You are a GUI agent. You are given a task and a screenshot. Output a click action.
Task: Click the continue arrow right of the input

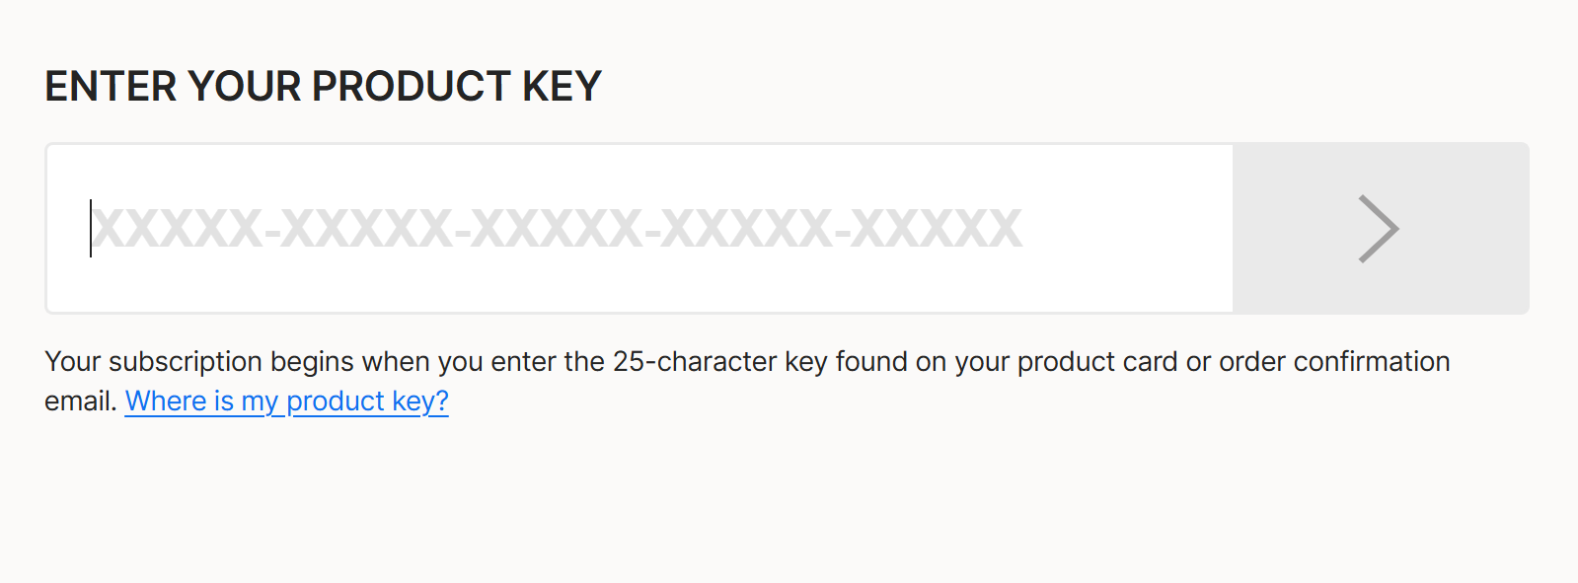pyautogui.click(x=1379, y=229)
